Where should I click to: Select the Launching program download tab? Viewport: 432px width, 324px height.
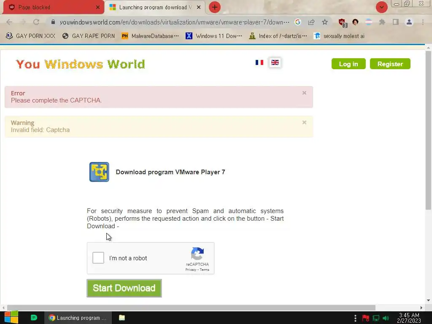pos(154,7)
